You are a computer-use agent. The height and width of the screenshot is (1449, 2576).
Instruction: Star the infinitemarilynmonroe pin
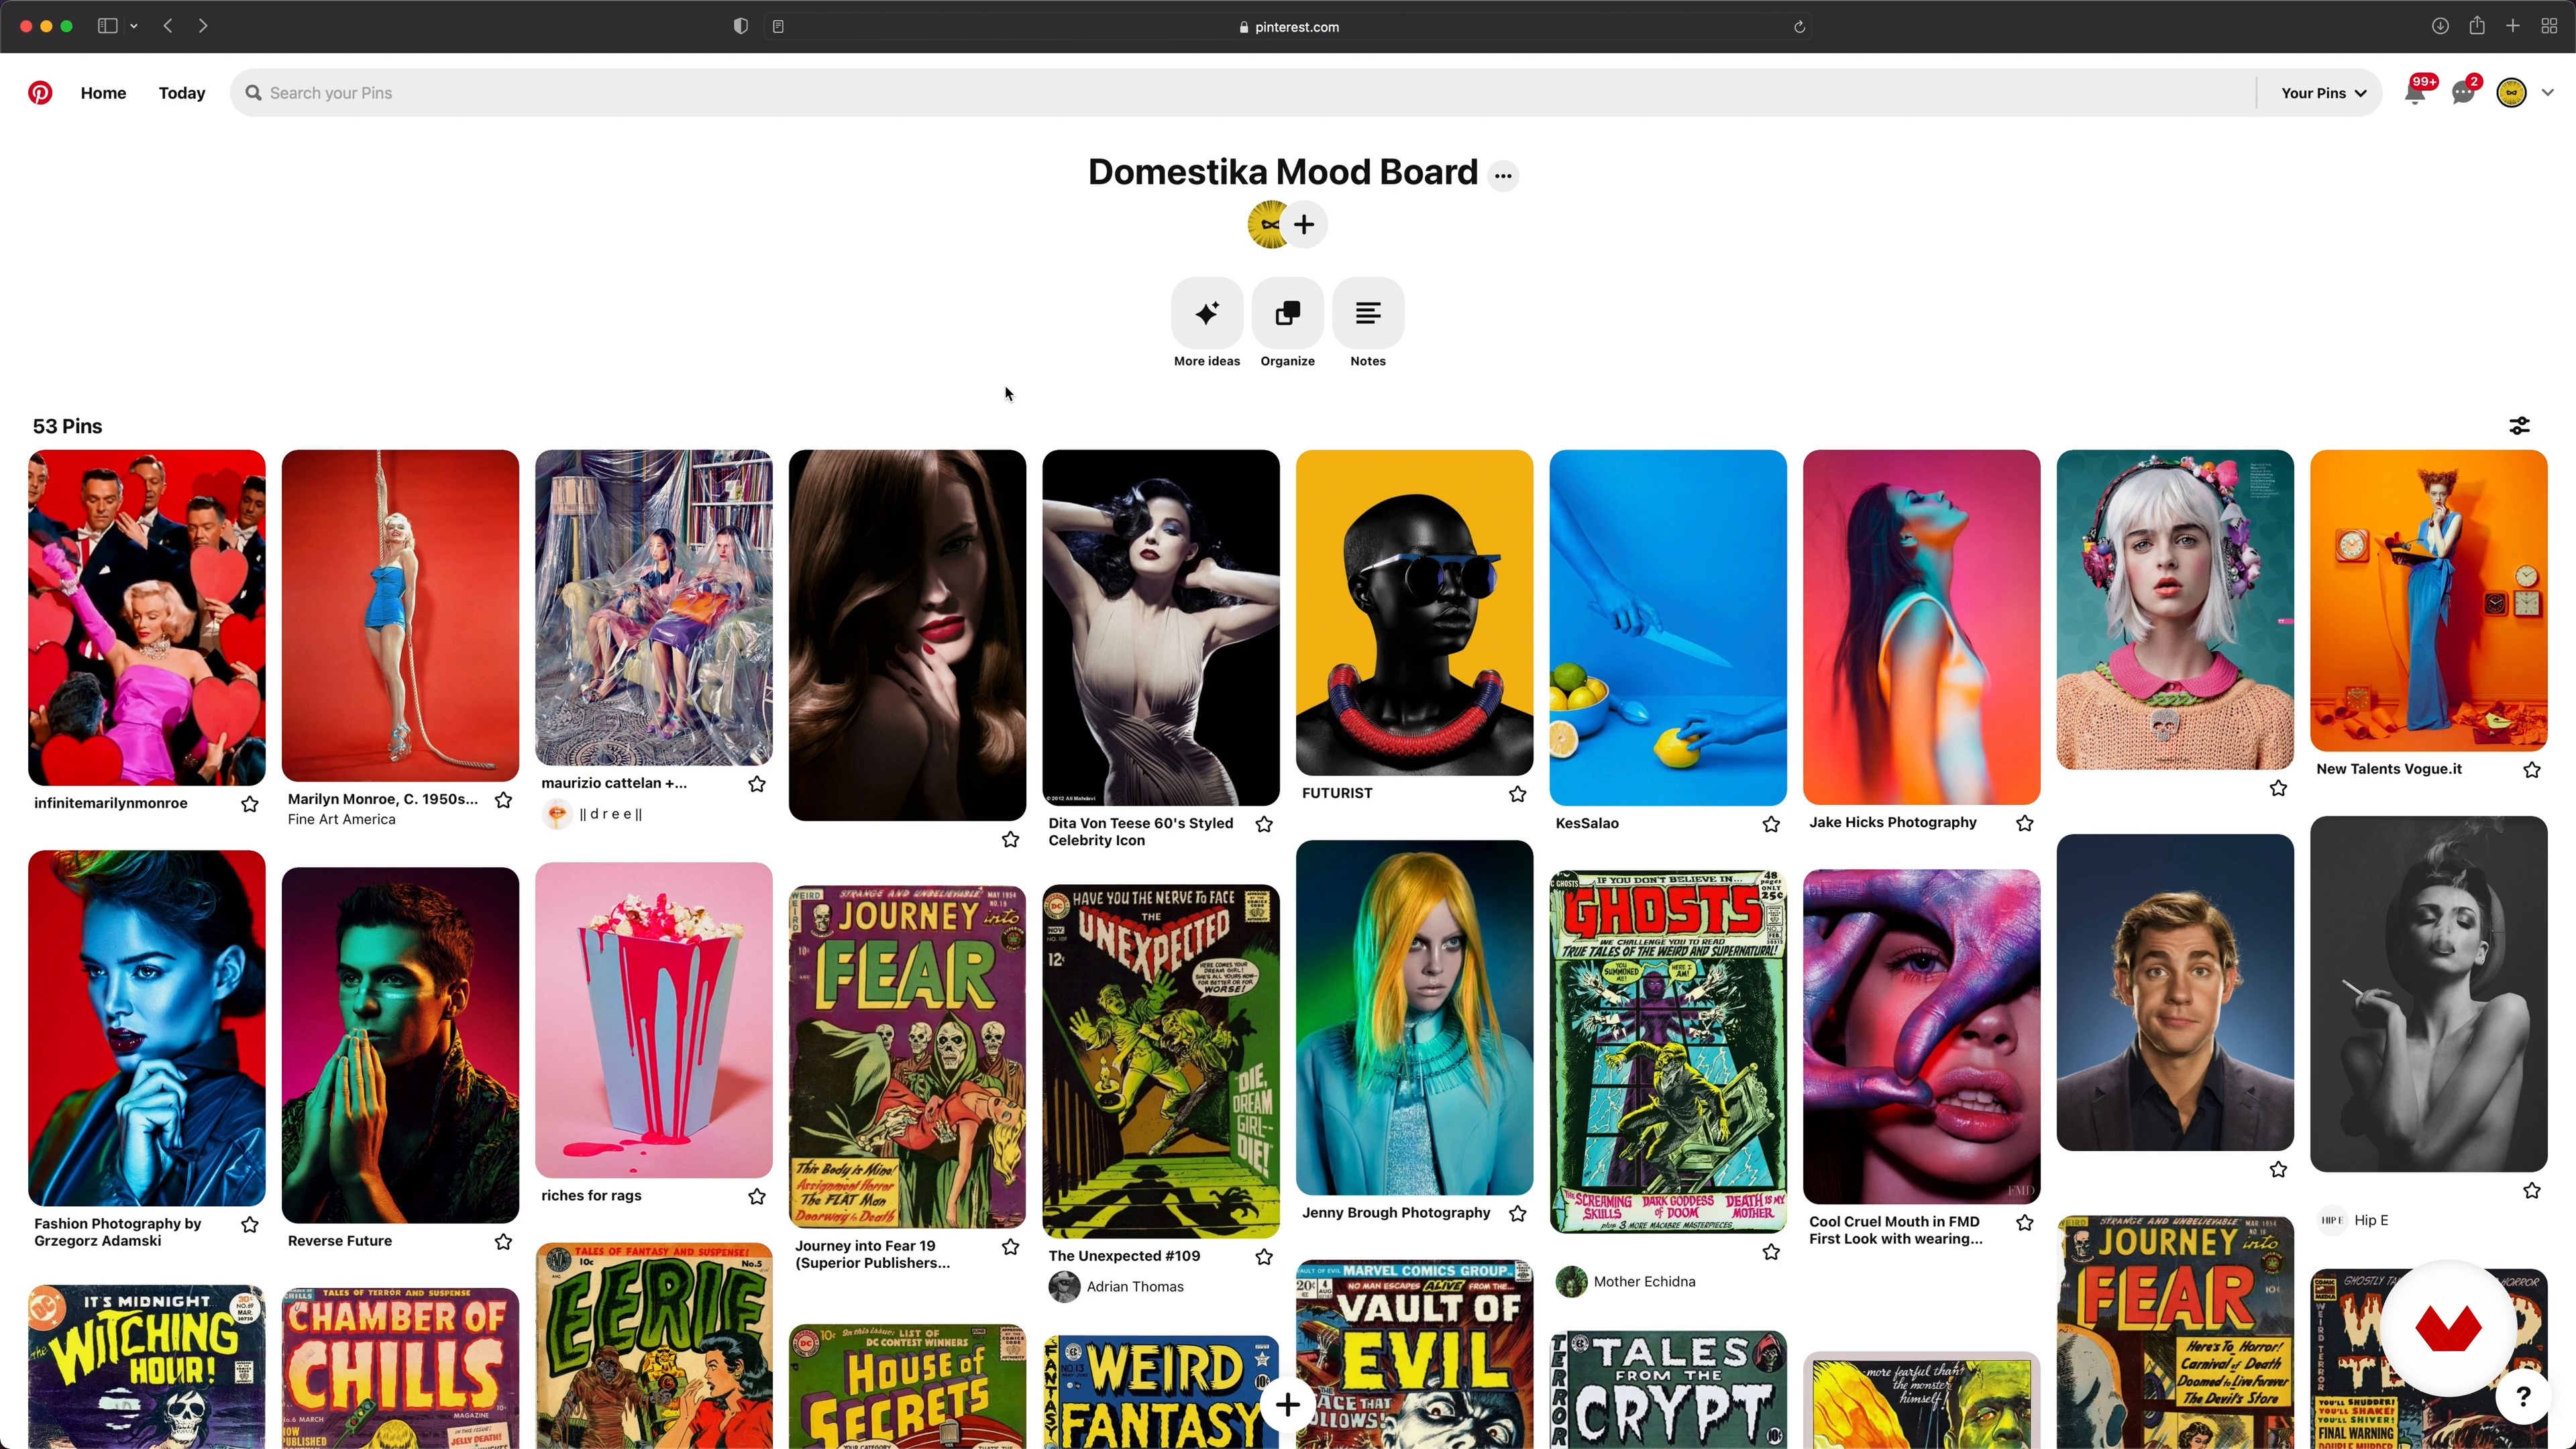[x=250, y=804]
